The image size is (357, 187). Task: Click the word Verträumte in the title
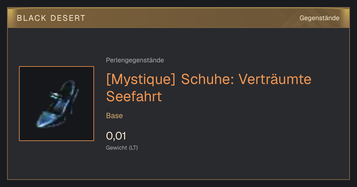275,79
